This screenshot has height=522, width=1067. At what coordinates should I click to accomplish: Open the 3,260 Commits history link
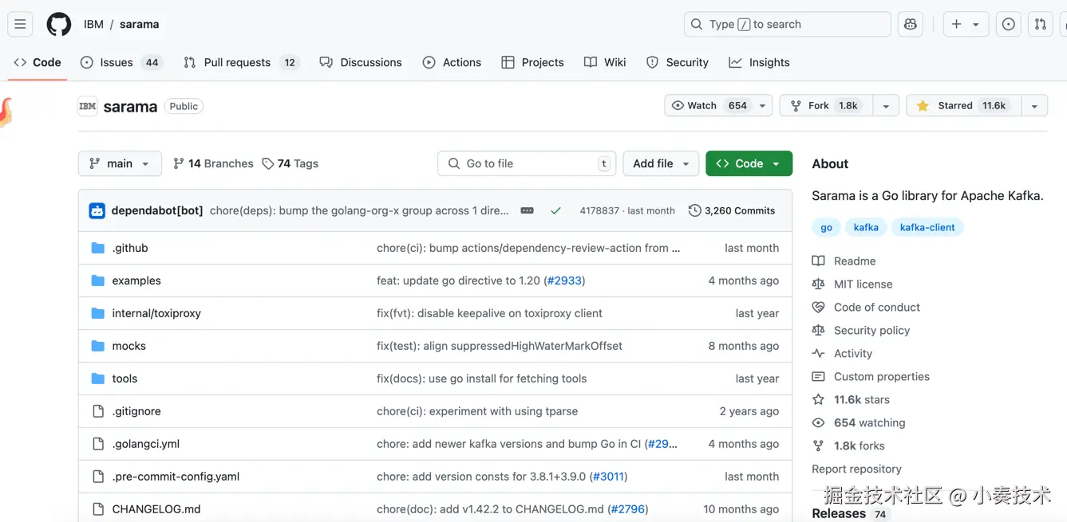(732, 211)
